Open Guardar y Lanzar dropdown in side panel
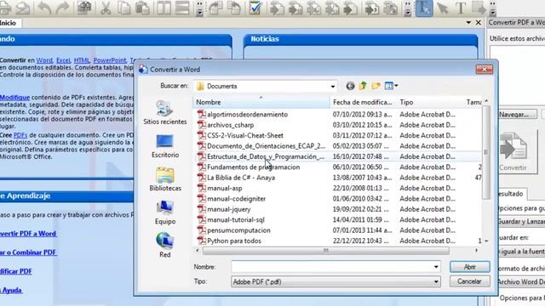Image resolution: width=545 pixels, height=306 pixels. tap(521, 221)
